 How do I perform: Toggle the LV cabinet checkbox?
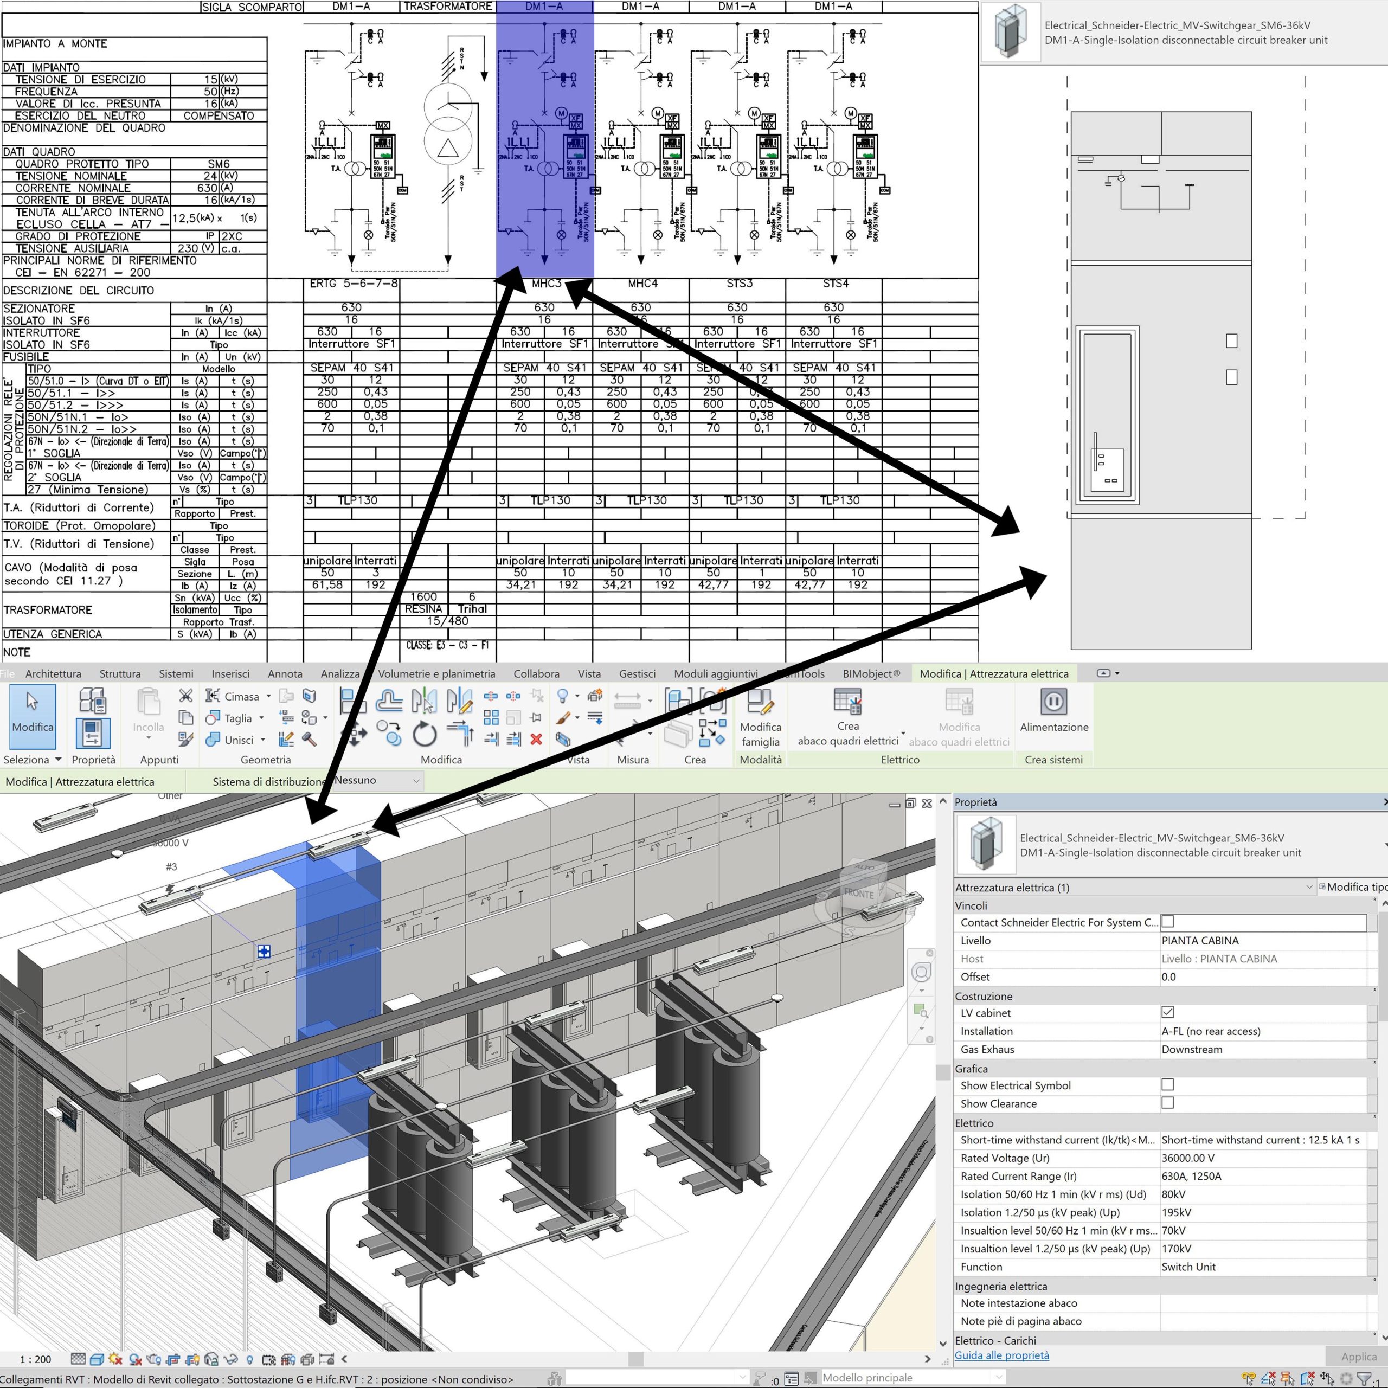click(1167, 1012)
